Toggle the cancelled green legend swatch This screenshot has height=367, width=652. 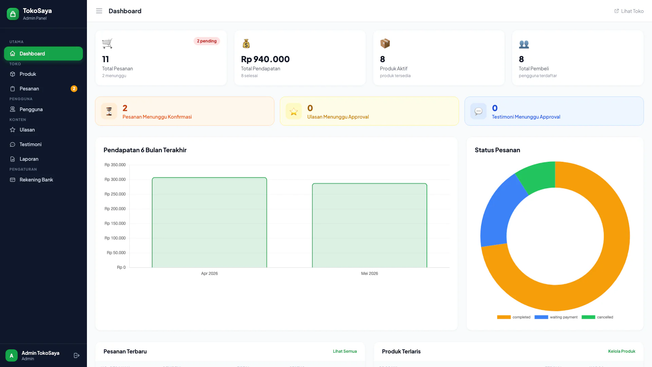[x=588, y=317]
